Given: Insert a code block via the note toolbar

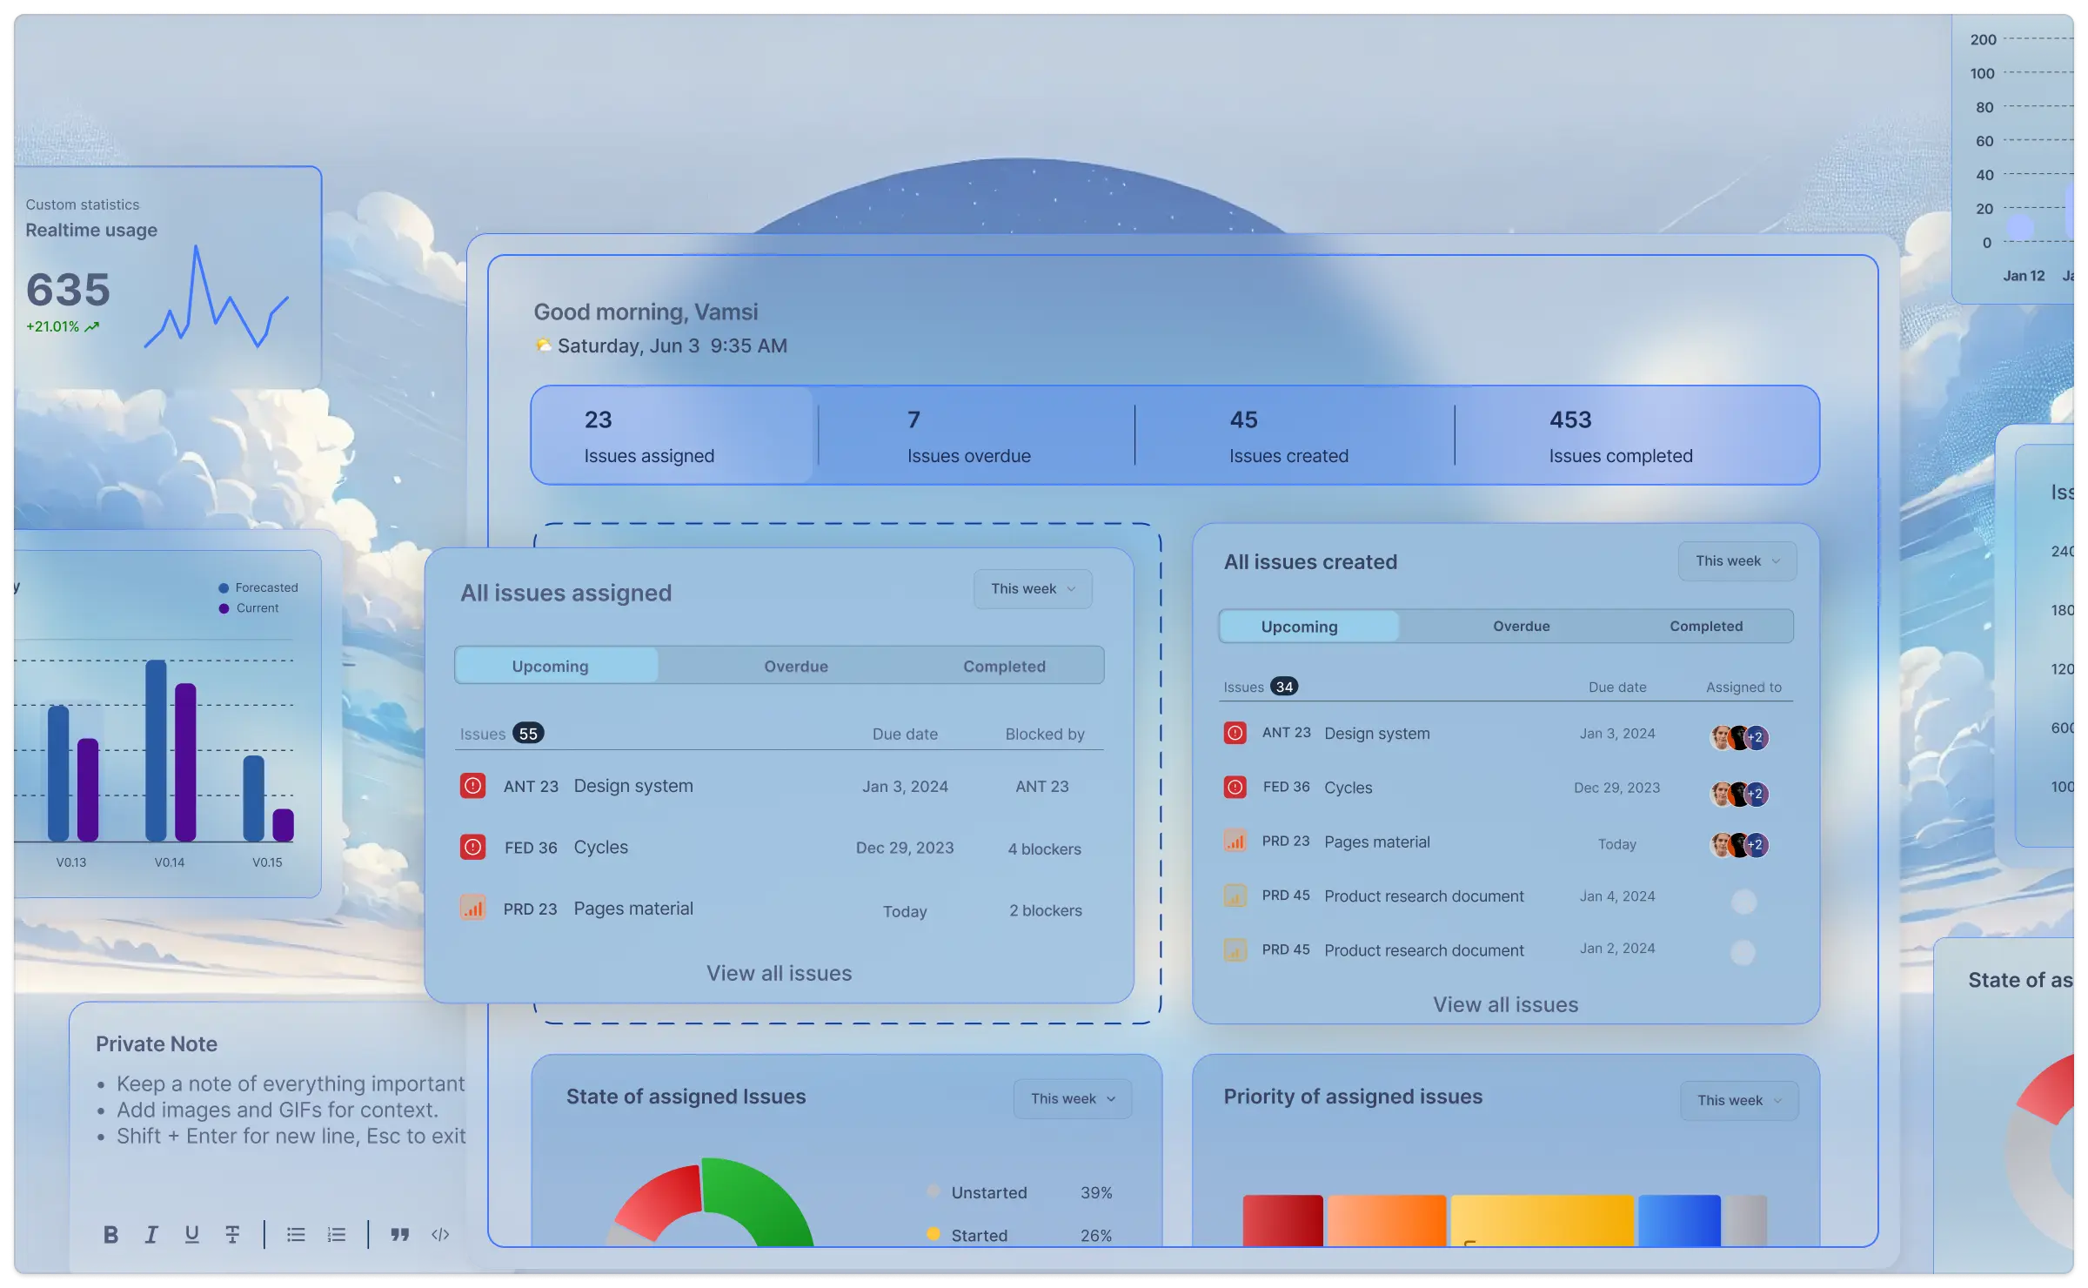Looking at the screenshot, I should [439, 1234].
